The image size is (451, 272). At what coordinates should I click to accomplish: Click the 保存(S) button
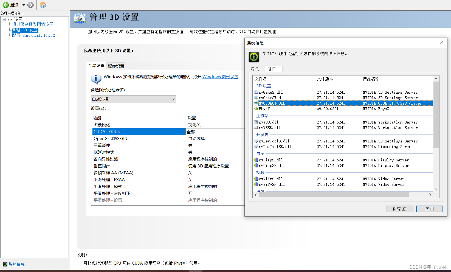tap(400, 209)
